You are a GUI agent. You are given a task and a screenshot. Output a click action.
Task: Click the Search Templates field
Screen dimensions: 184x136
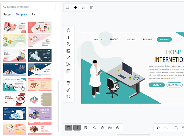[29, 7]
